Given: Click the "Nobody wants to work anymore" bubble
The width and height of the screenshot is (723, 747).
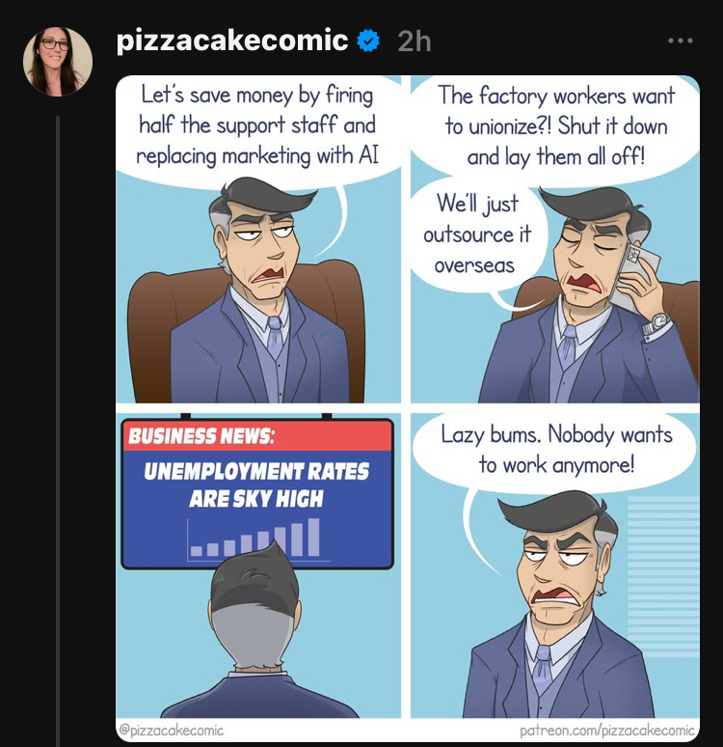Looking at the screenshot, I should click(556, 449).
